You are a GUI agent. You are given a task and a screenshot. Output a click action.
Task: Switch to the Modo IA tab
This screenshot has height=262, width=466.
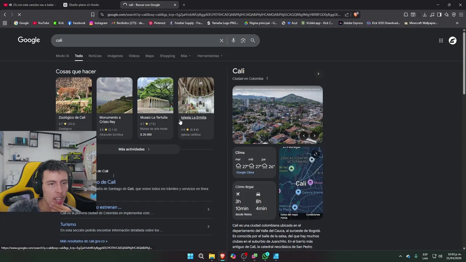62,56
